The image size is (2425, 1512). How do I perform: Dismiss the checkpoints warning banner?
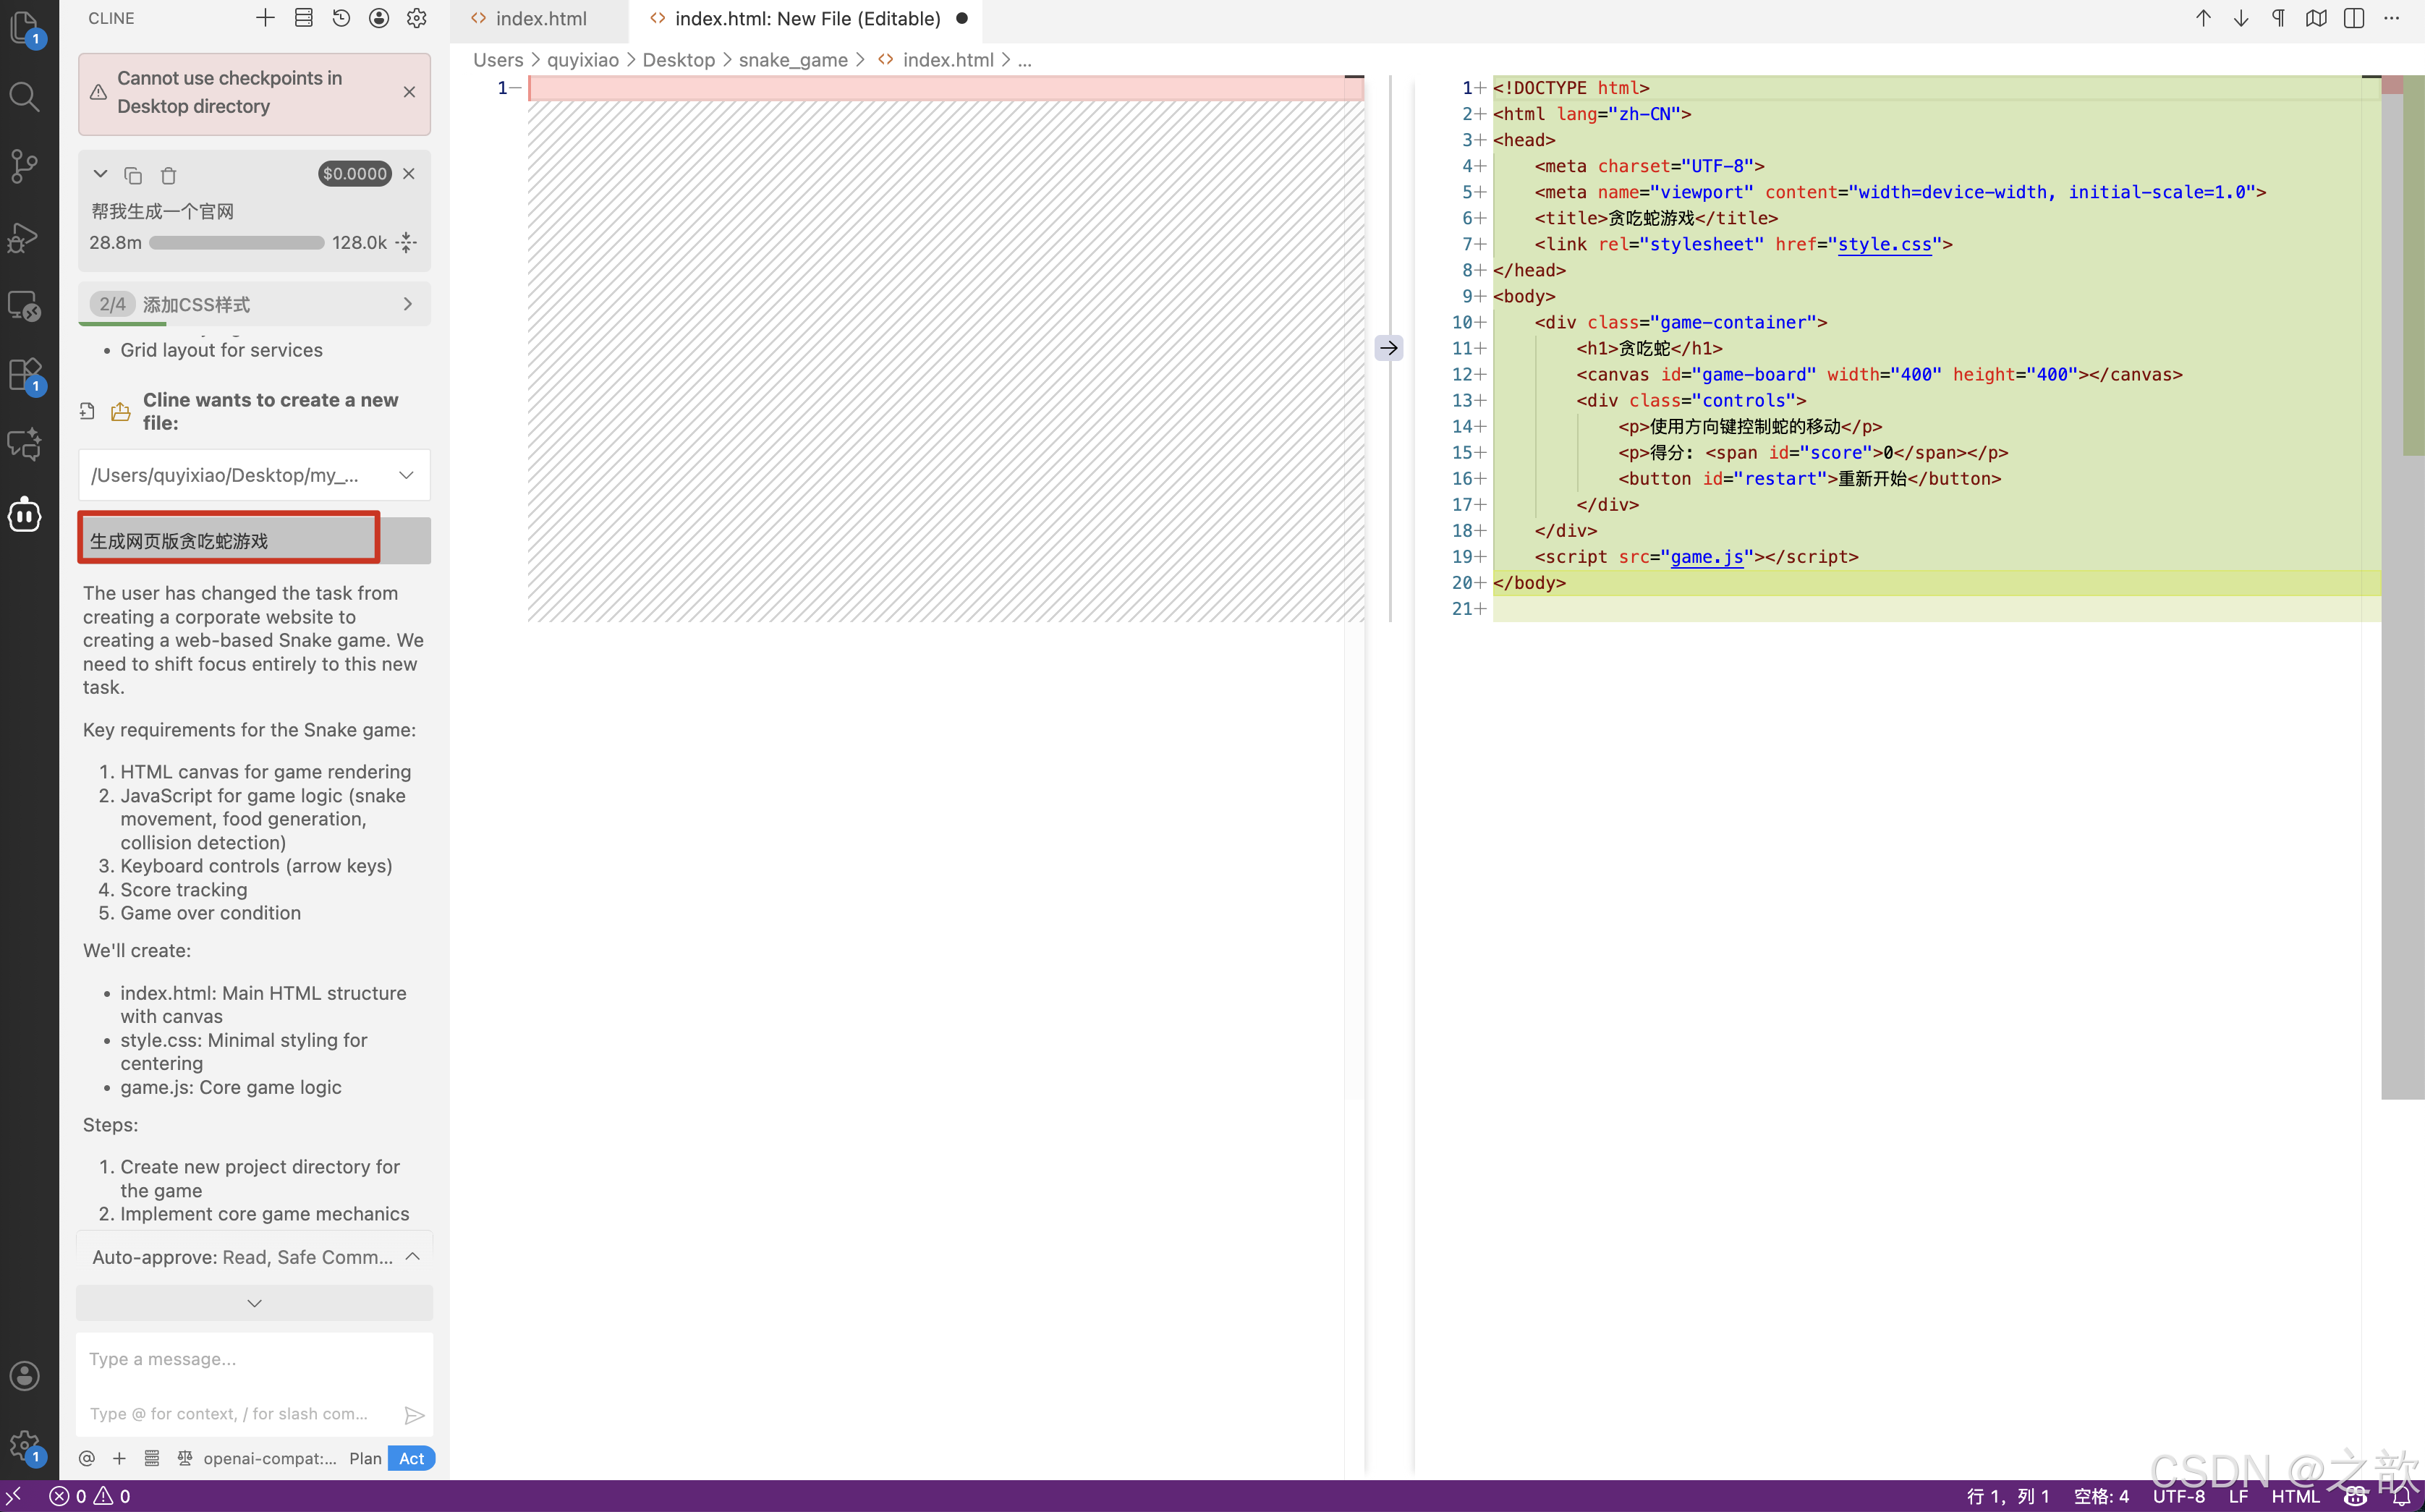(409, 92)
